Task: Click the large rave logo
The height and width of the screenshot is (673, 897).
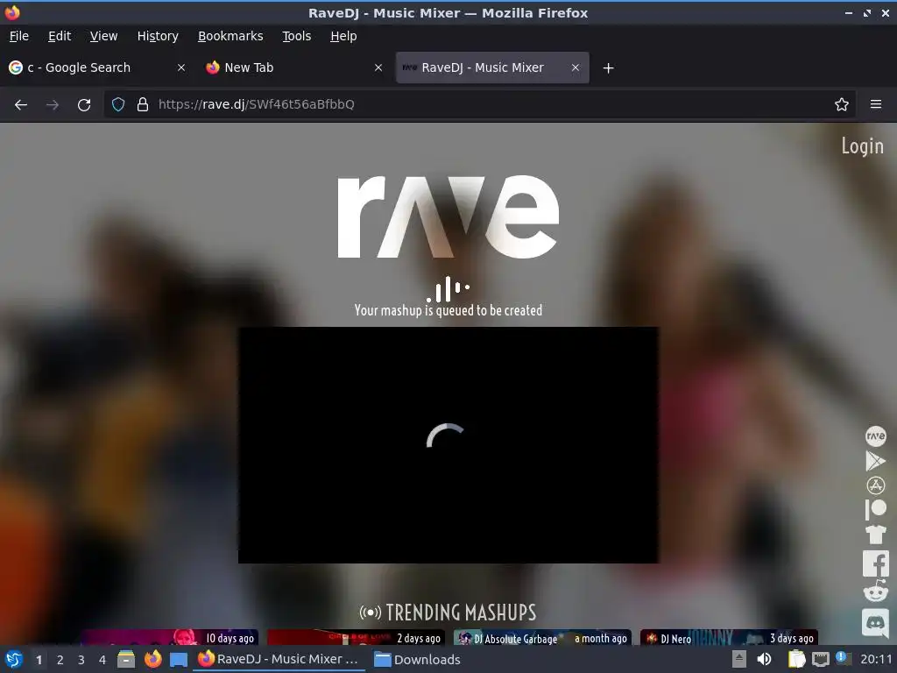Action: (x=448, y=216)
